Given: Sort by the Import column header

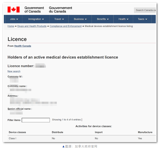Looking at the screenshot, I should (x=99, y=132).
